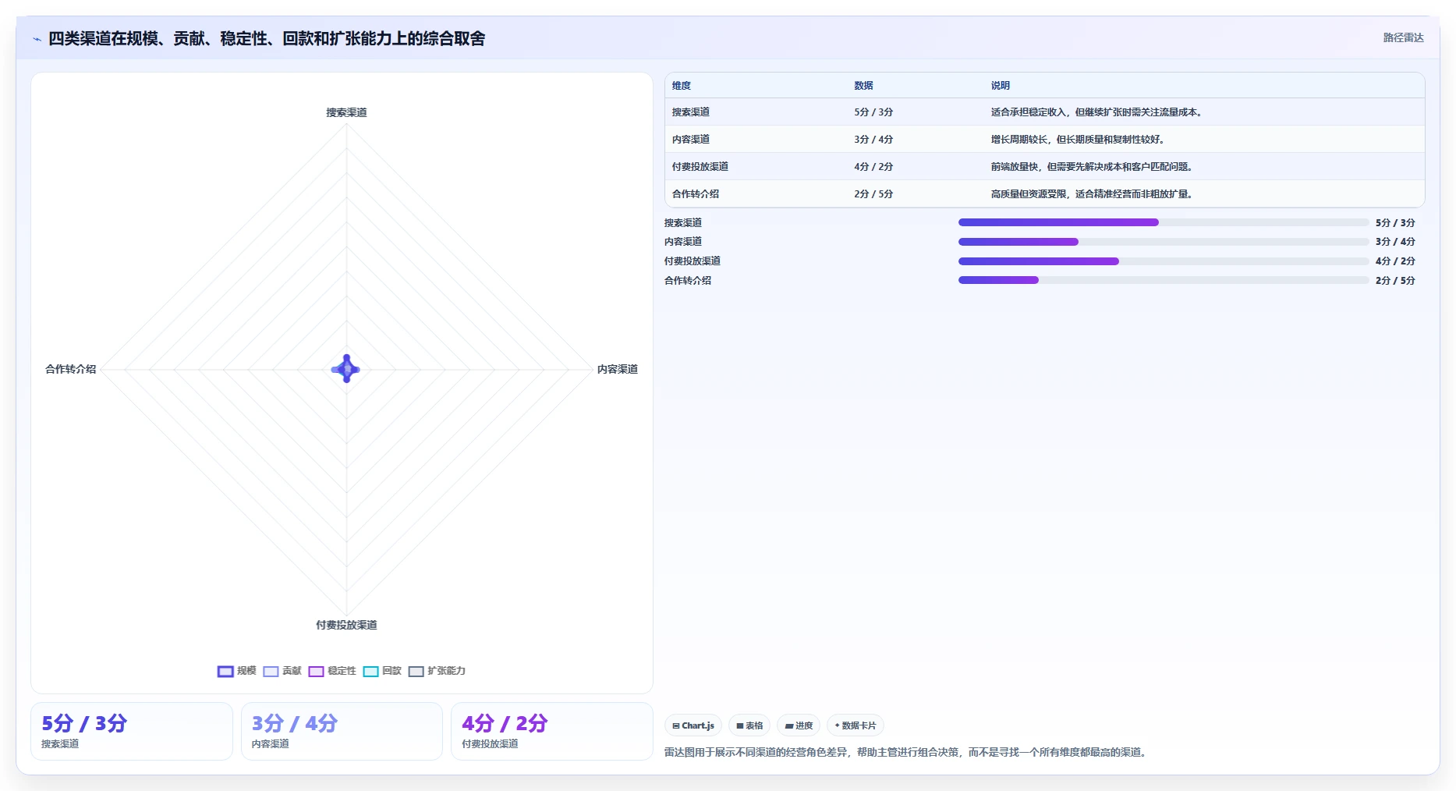Click the table value 4分 / 2分
The height and width of the screenshot is (791, 1456).
point(873,167)
